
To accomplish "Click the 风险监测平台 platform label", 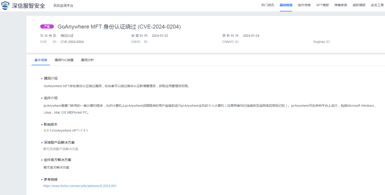I will click(x=63, y=6).
